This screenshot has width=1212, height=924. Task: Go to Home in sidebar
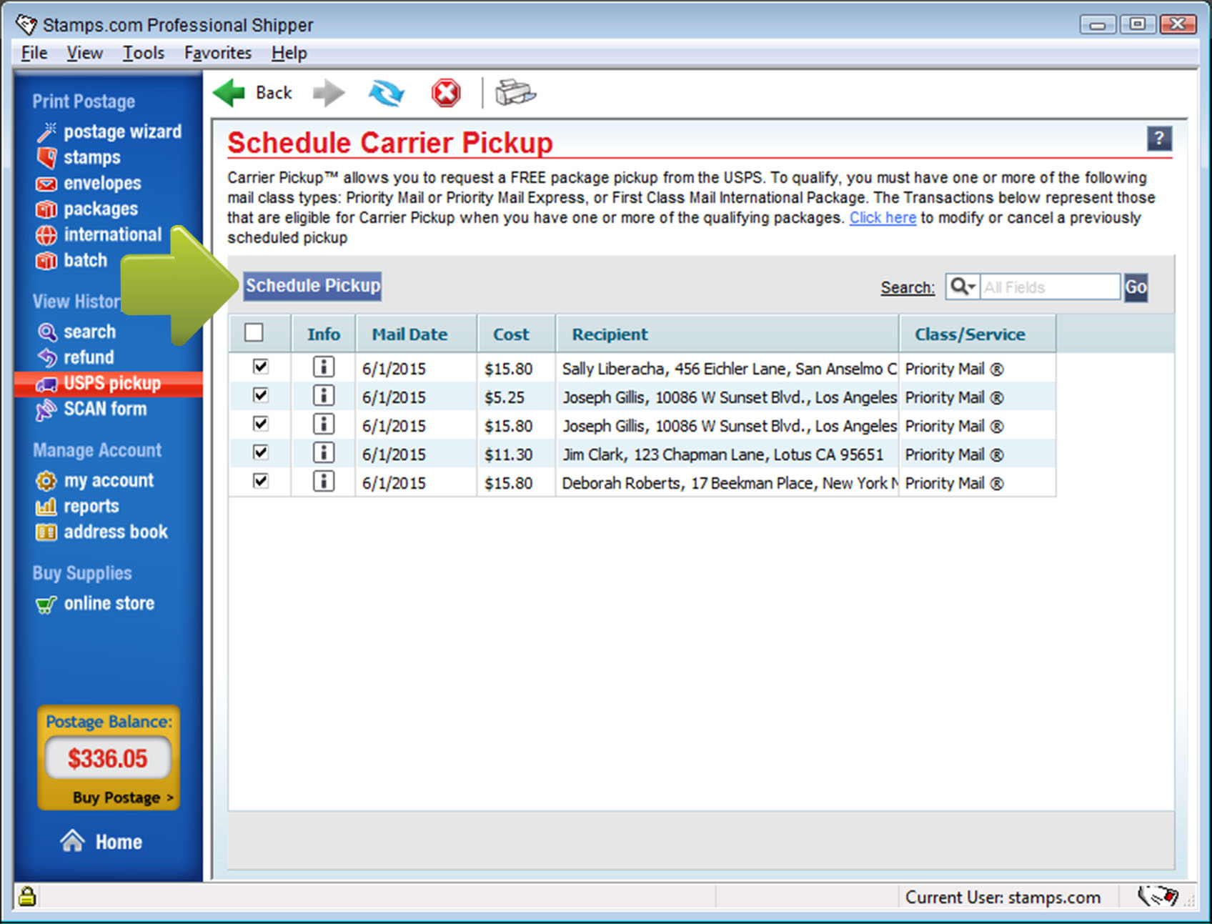coord(101,842)
